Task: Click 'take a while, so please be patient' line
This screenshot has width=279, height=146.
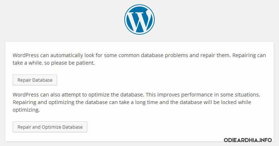Action: (54, 63)
